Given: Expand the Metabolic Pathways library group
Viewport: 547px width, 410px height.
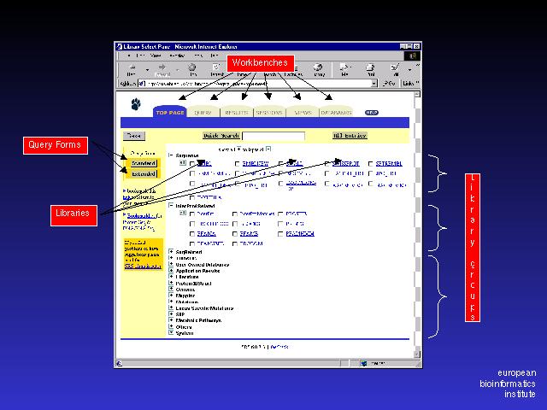Looking at the screenshot, I should point(171,320).
